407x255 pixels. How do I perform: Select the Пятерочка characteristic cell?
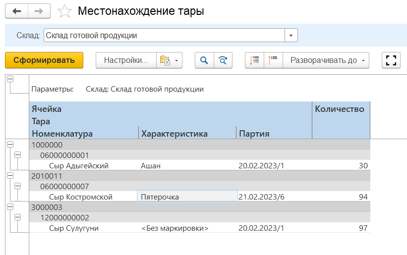point(187,197)
